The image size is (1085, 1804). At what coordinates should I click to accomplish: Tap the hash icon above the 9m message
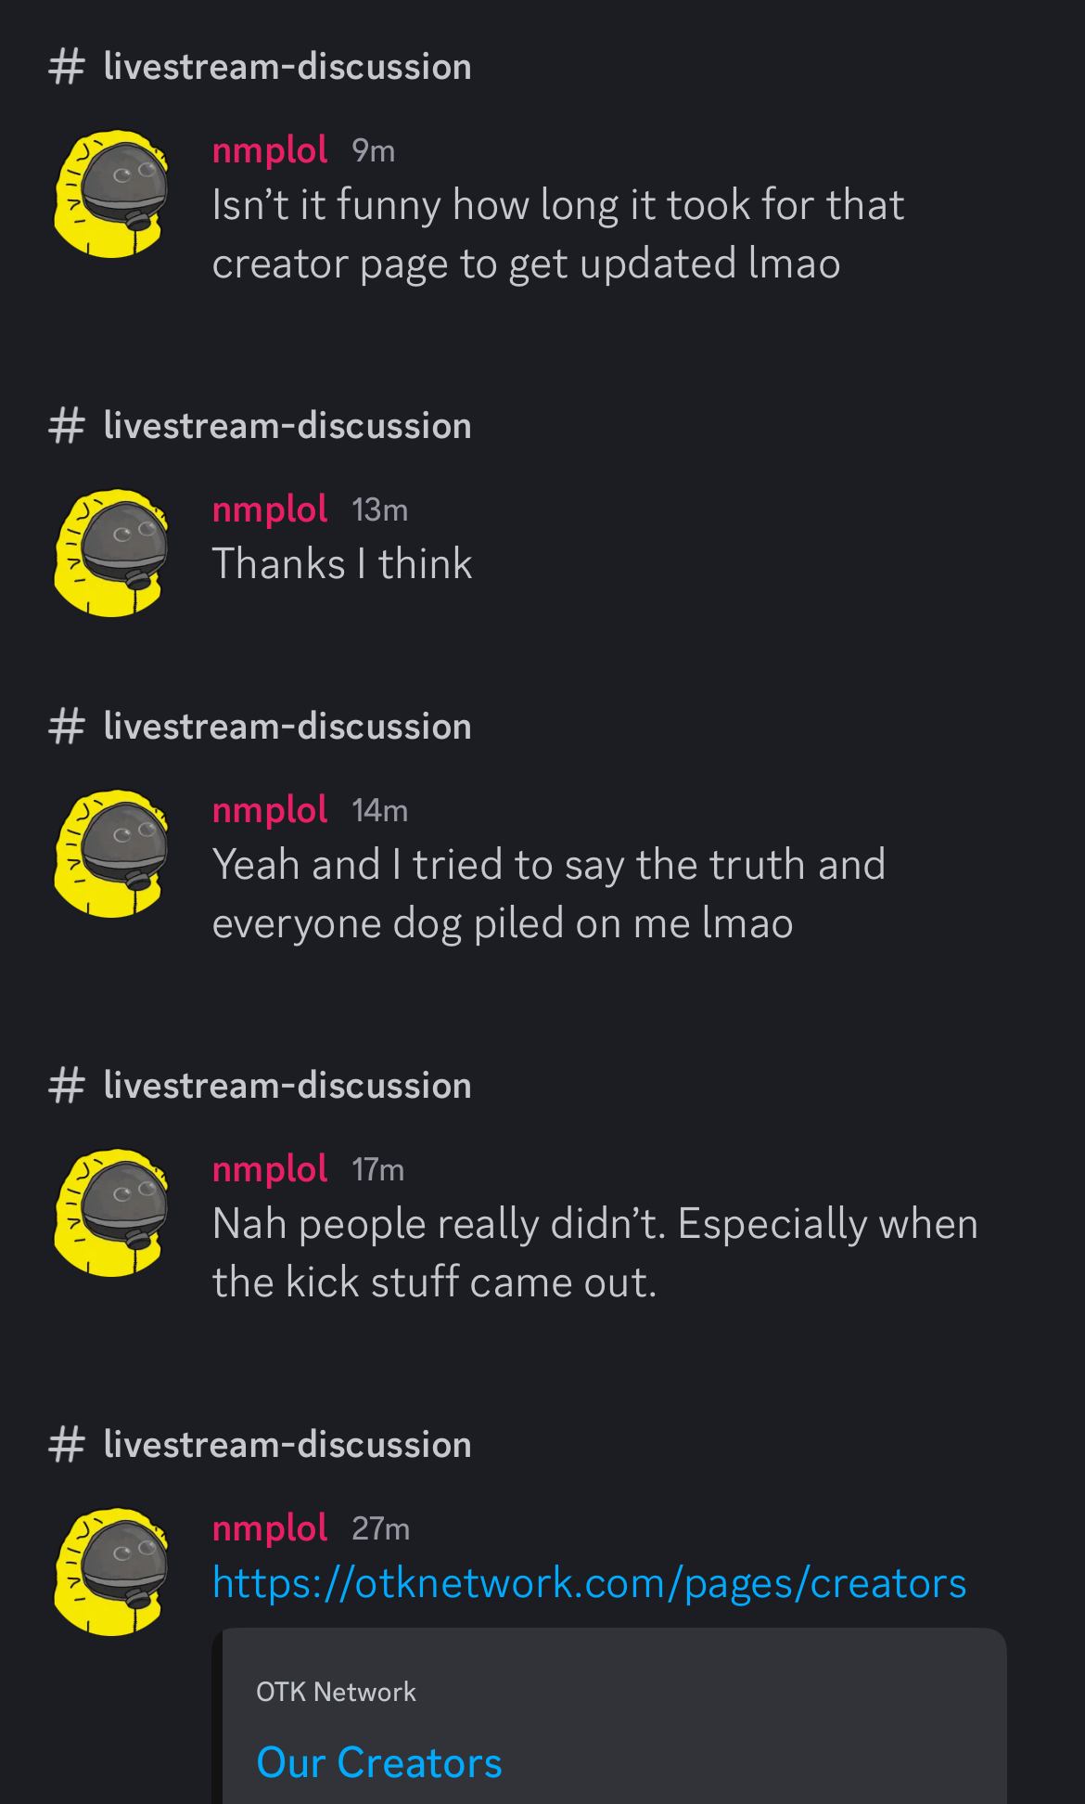[67, 67]
